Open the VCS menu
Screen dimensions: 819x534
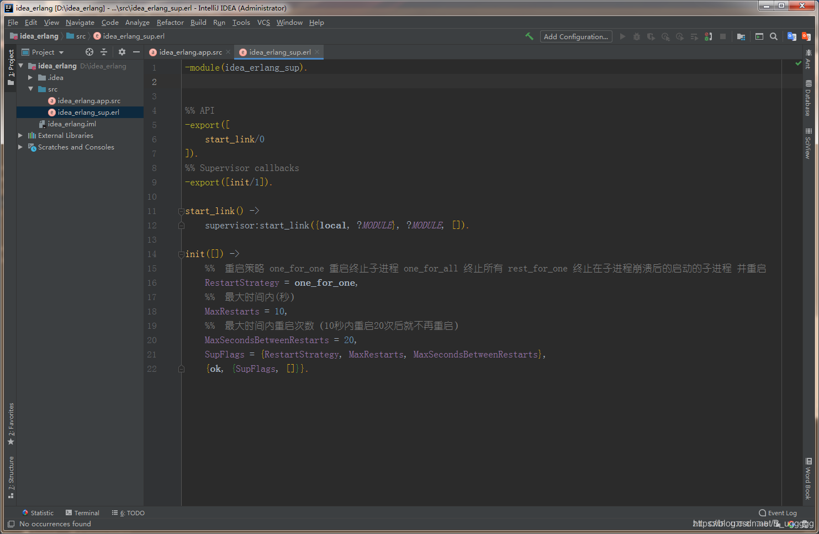pyautogui.click(x=263, y=22)
